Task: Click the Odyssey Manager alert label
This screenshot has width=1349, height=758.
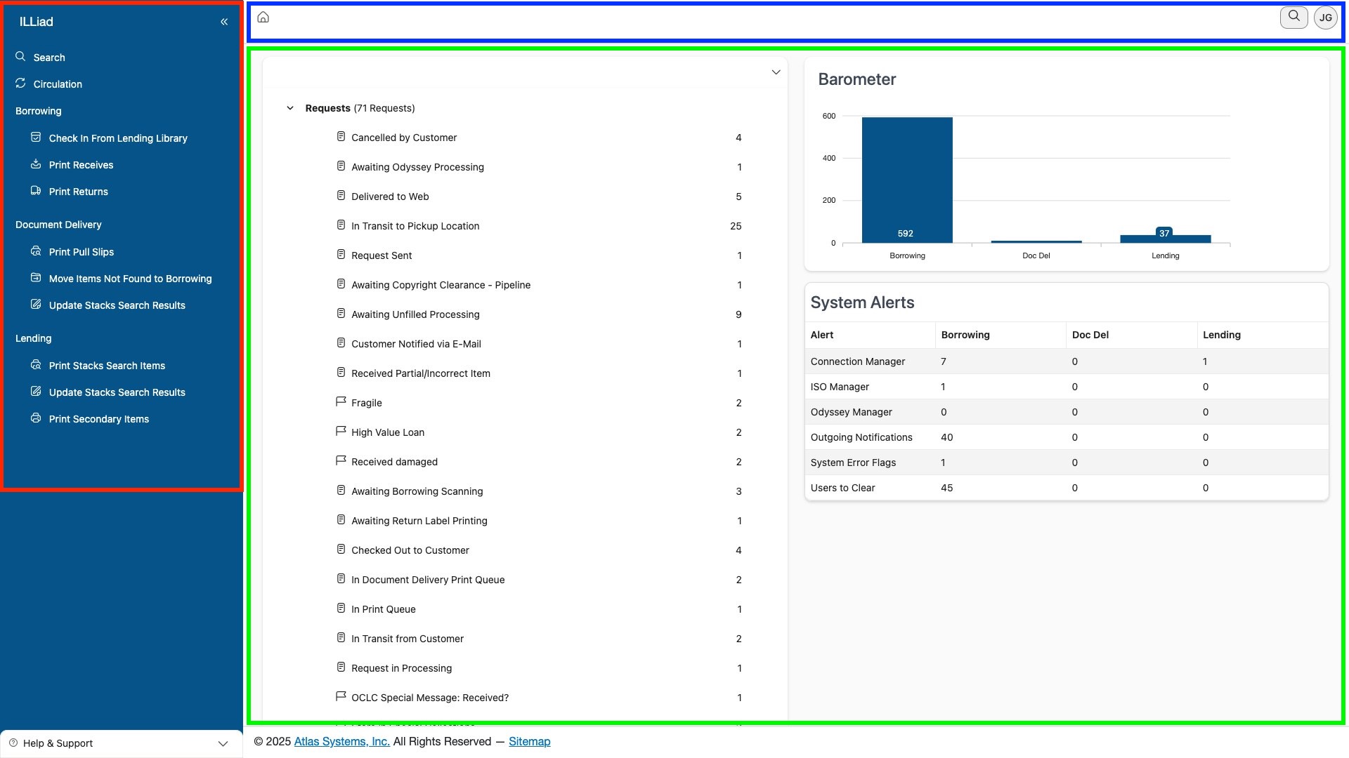Action: pyautogui.click(x=851, y=412)
